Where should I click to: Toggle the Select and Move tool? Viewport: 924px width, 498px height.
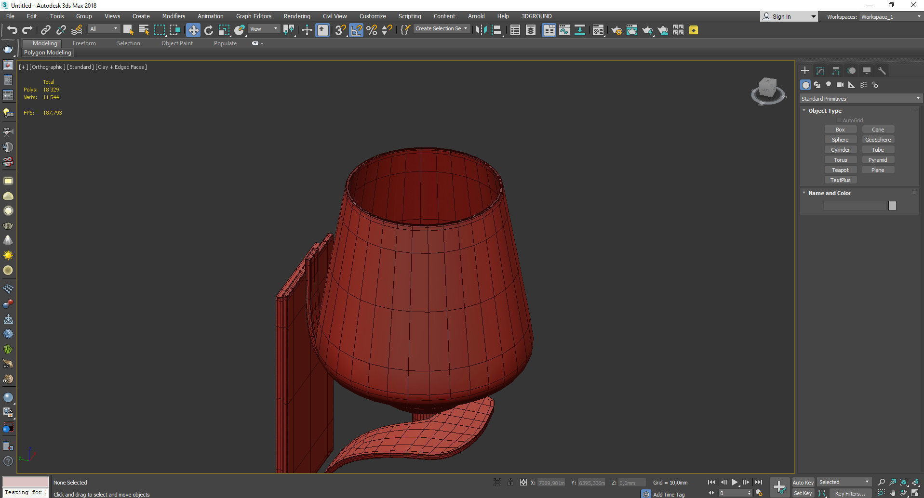click(193, 30)
